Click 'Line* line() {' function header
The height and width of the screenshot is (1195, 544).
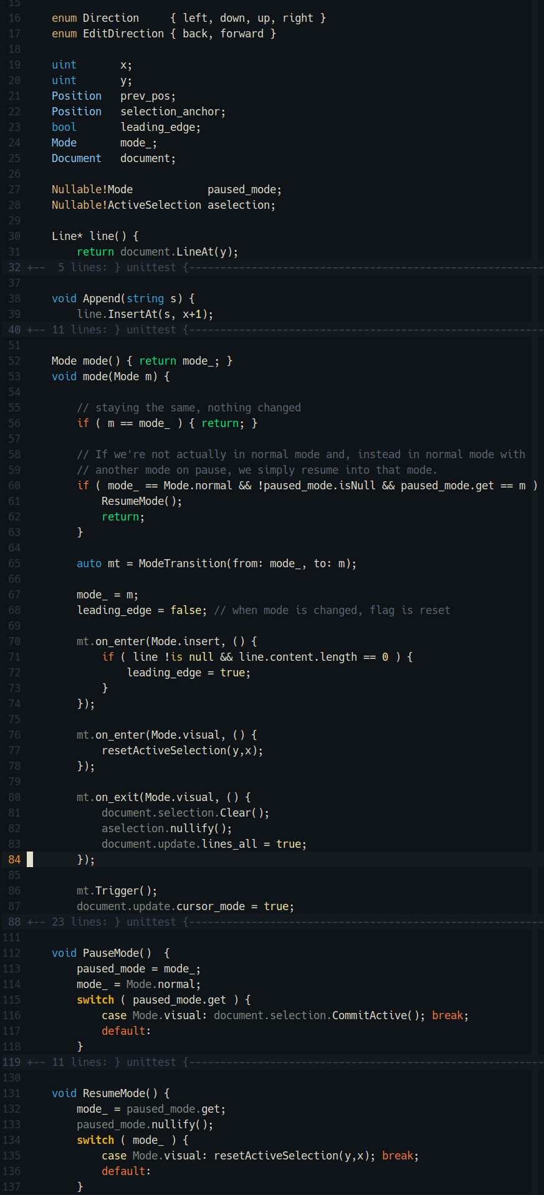click(x=95, y=236)
